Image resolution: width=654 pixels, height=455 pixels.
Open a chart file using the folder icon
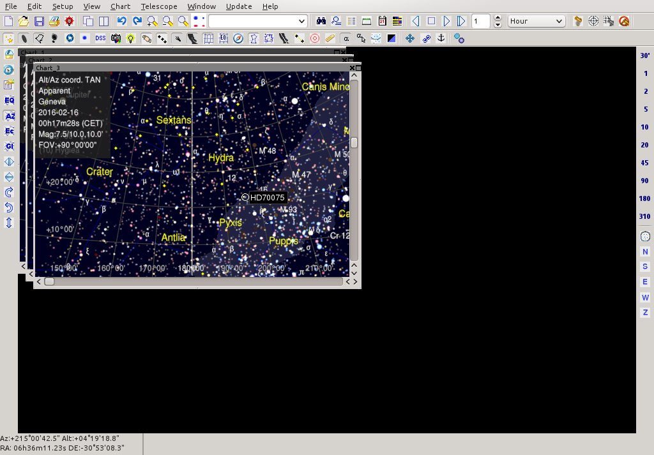click(24, 21)
